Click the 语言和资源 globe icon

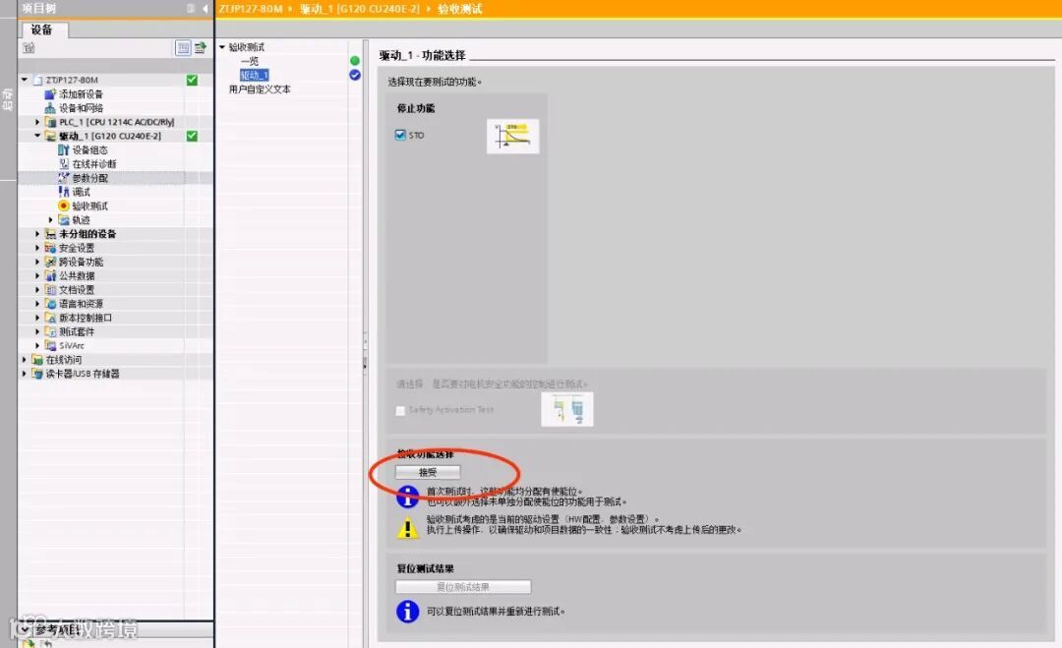pos(50,304)
